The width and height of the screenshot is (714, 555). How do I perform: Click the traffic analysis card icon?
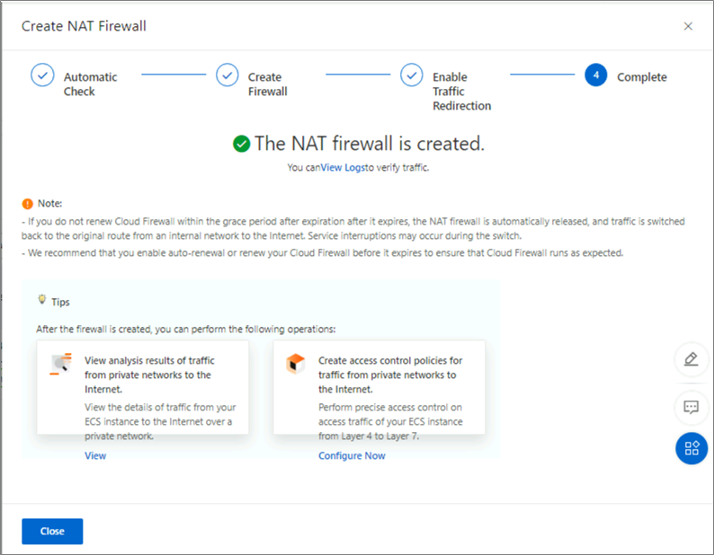(x=60, y=364)
